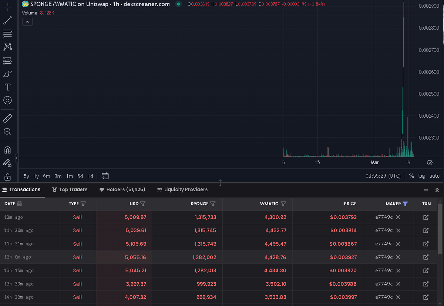Open transaction link for 13h 39m sell

[x=426, y=284]
